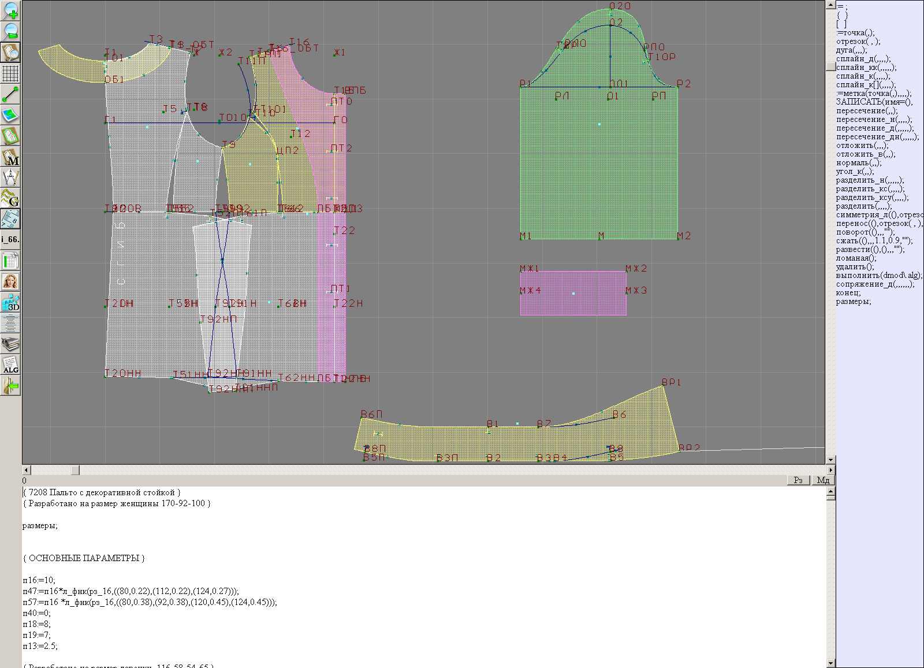Click the zoom out magnifier icon
This screenshot has width=924, height=668.
tap(10, 31)
